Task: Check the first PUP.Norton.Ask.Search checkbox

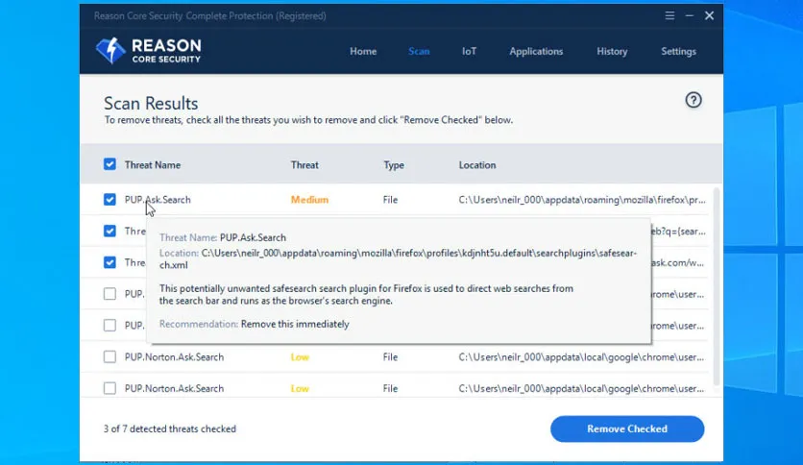Action: (x=109, y=356)
